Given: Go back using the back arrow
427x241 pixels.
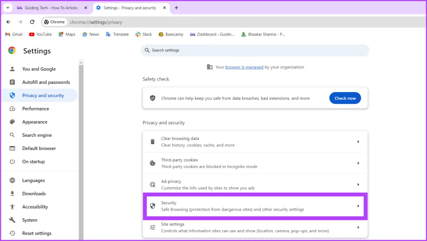Looking at the screenshot, I should click(x=8, y=22).
